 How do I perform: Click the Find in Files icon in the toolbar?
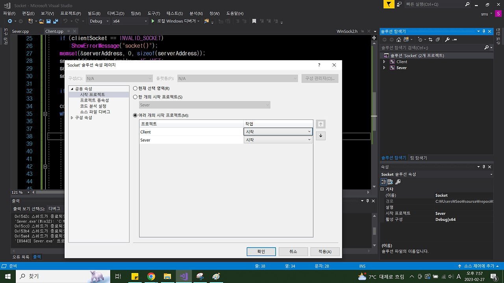pos(207,21)
